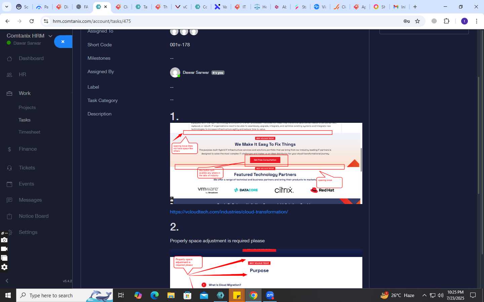484x302 pixels.
Task: Click the Work briefcase icon in sidebar
Action: 9,94
